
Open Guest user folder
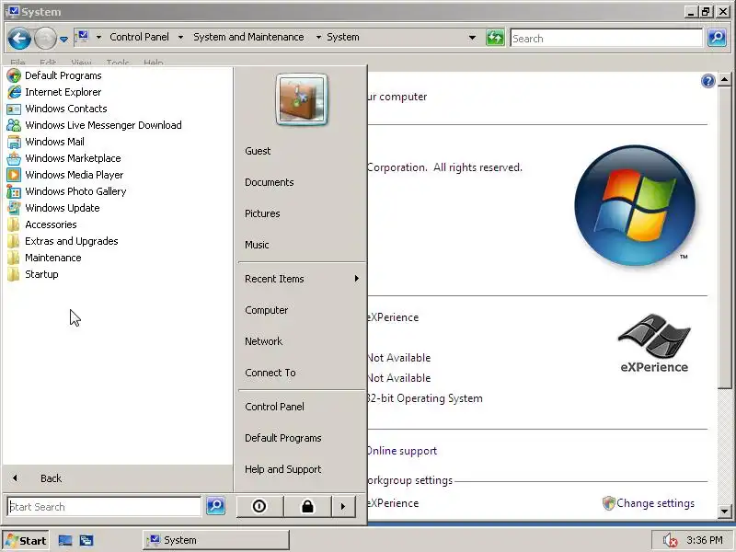point(258,151)
